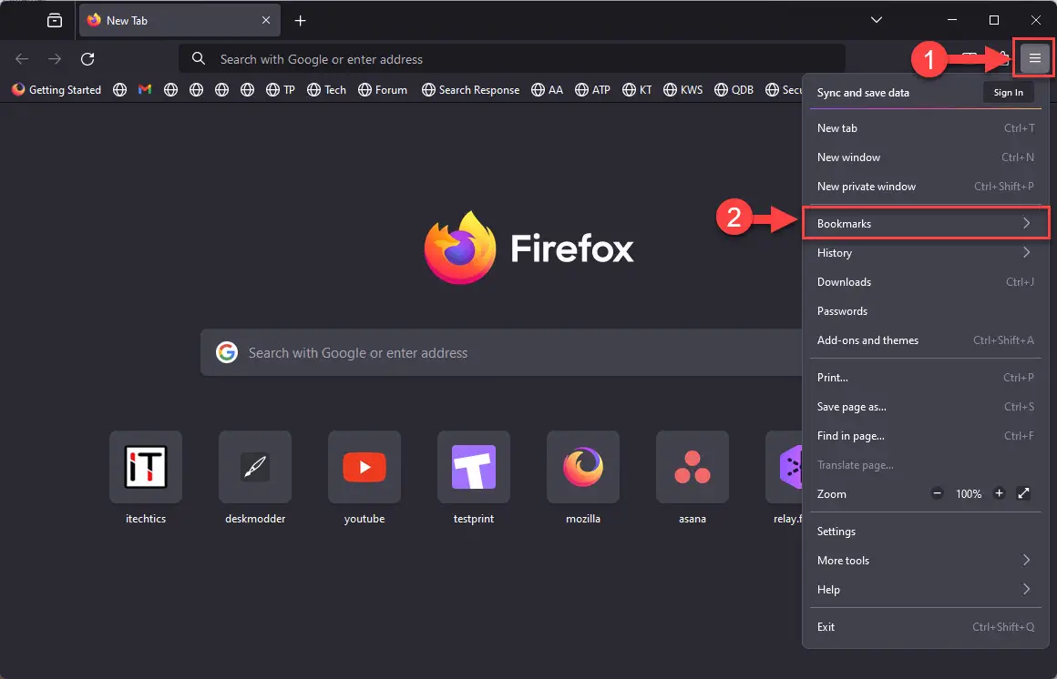
Task: Select Find in page... menu item
Action: pos(926,436)
